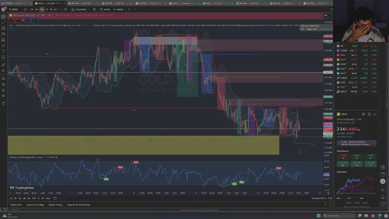Select the ruler measure tool
389x219 pixels.
[x=3, y=65]
